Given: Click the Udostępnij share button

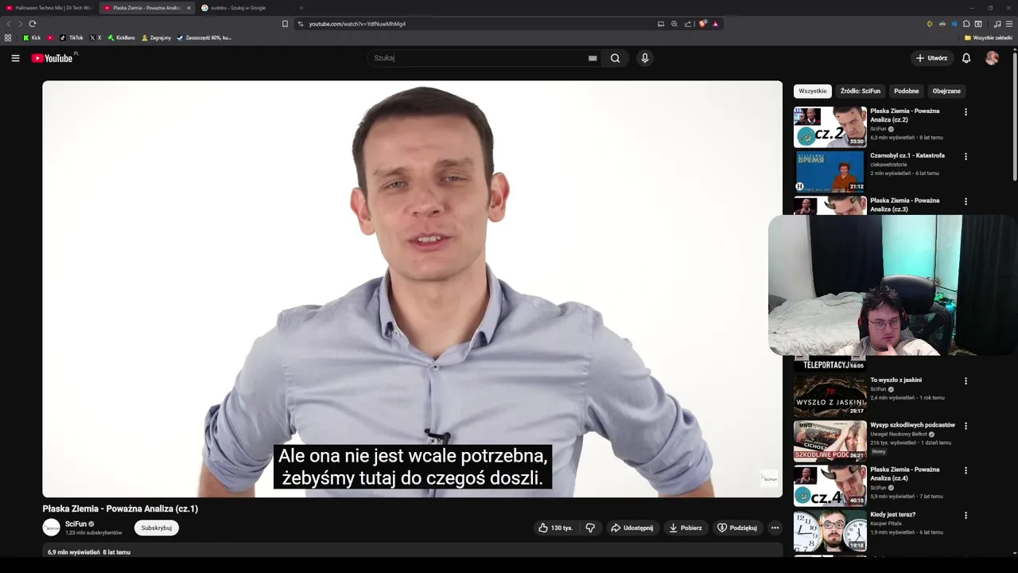Looking at the screenshot, I should 631,528.
